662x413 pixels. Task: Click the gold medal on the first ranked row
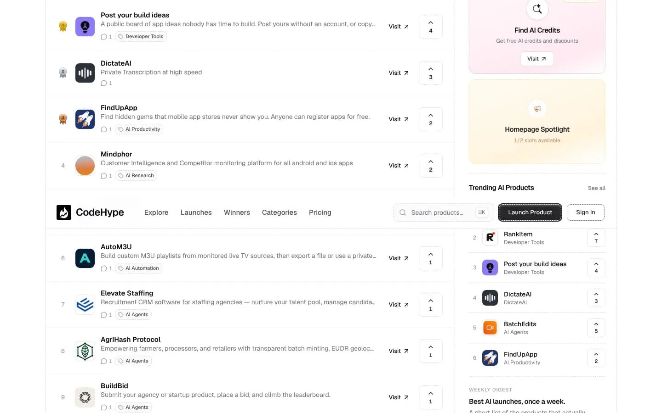click(63, 27)
